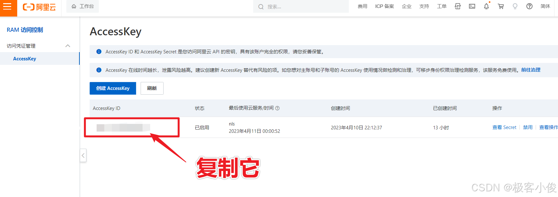Click help icon beside 最后使用云服务/时间
Viewport: 558px width, 197px height.
click(x=277, y=108)
